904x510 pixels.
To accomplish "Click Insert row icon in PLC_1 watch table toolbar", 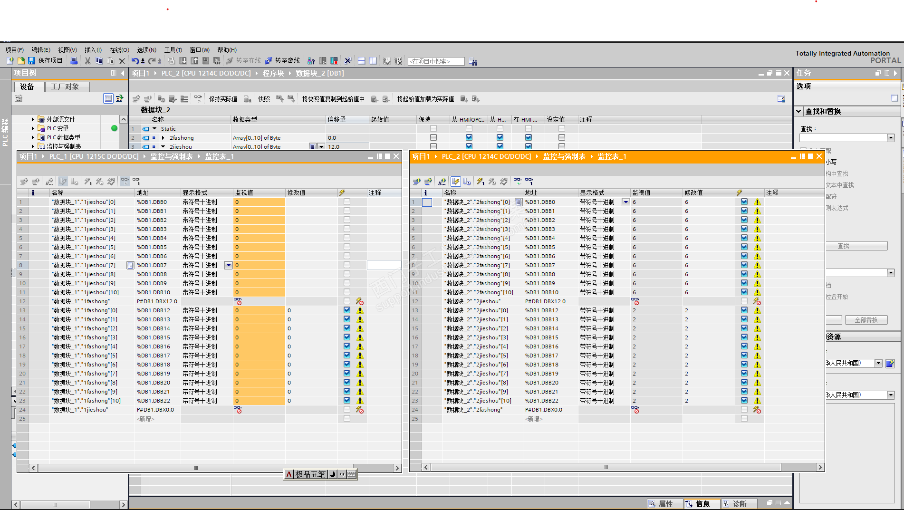I will 24,181.
